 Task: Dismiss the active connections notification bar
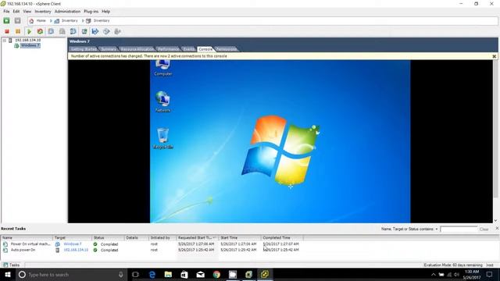point(494,56)
